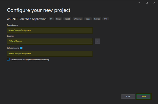Click the Service project type tag
158x104 pixels.
coord(97,19)
